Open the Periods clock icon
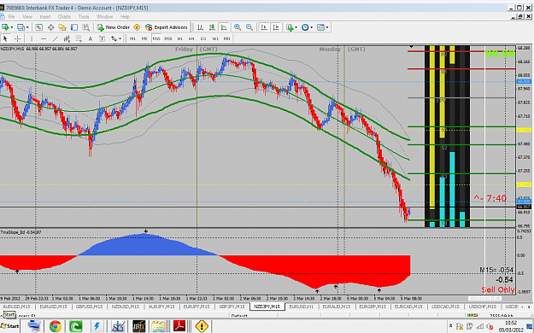The height and width of the screenshot is (333, 534). click(x=305, y=27)
